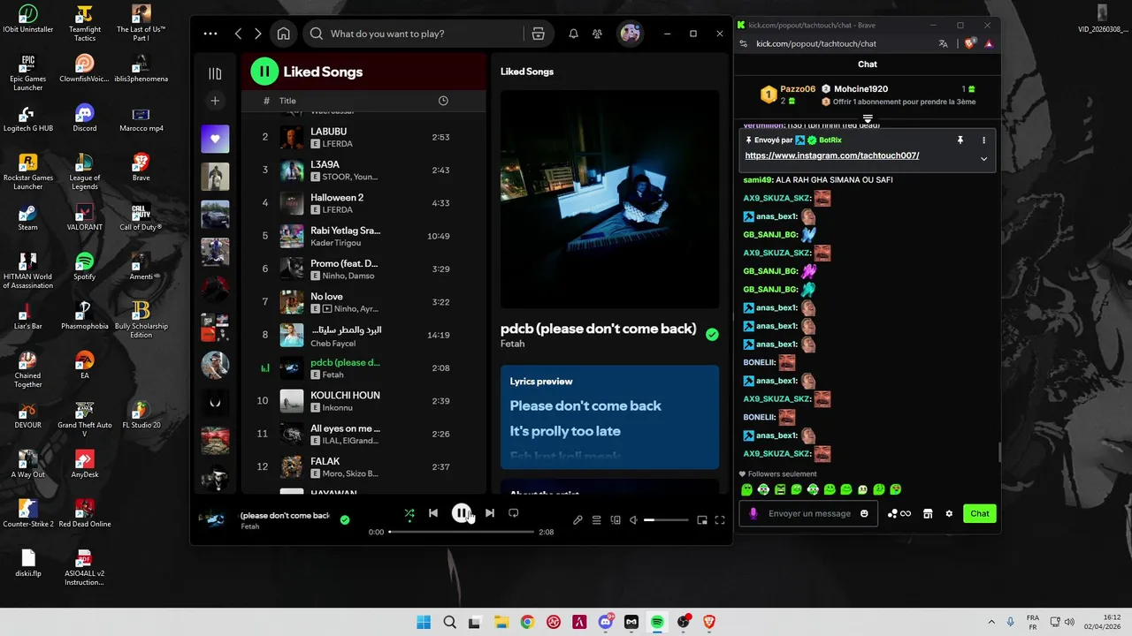This screenshot has width=1132, height=636.
Task: Open the emoji picker in message box
Action: pos(864,513)
